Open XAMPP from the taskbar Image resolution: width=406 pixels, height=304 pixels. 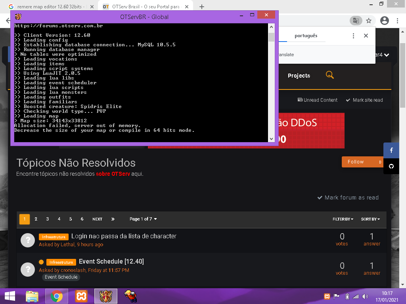[x=81, y=296]
